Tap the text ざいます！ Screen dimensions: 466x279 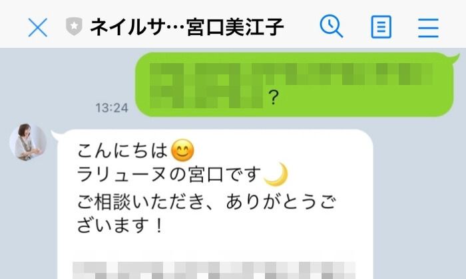coord(120,225)
